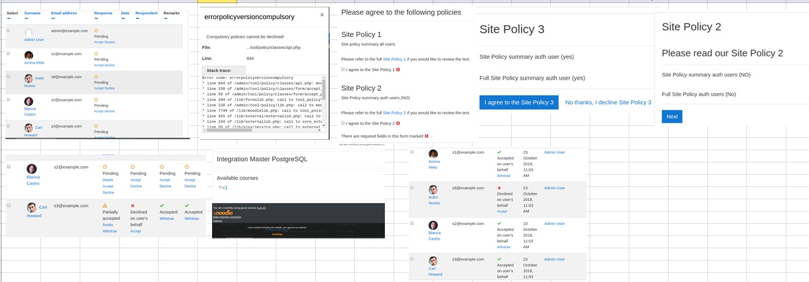Click the course icon beside c1
The height and width of the screenshot is (282, 809).
point(220,188)
